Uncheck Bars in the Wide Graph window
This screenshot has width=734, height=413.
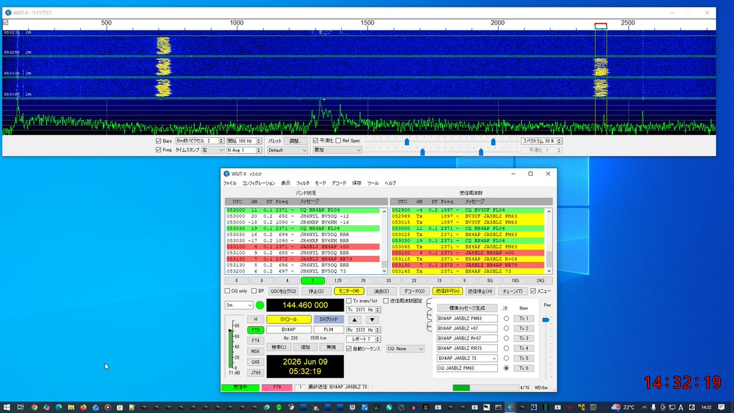[159, 141]
